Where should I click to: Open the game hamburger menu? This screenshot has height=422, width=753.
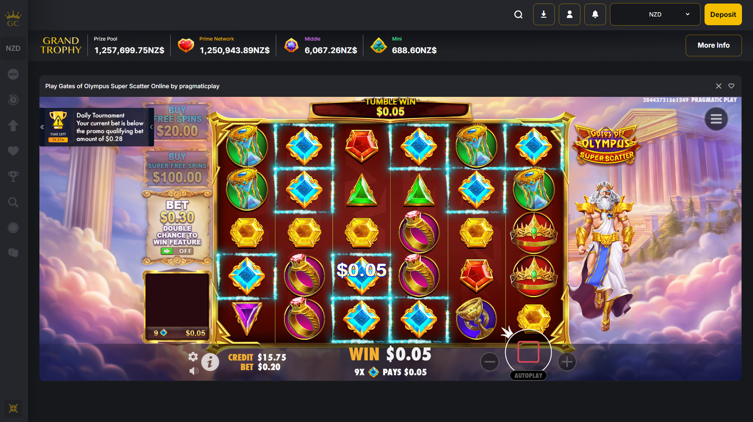point(716,119)
